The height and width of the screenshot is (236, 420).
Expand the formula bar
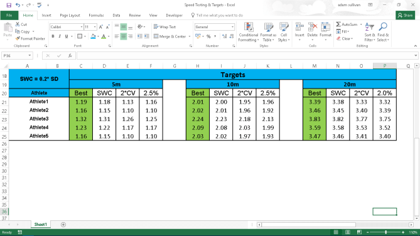pyautogui.click(x=416, y=55)
